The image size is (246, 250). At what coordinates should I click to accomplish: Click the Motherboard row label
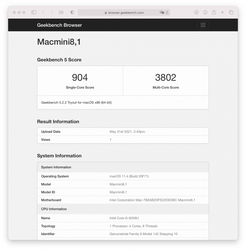click(51, 200)
